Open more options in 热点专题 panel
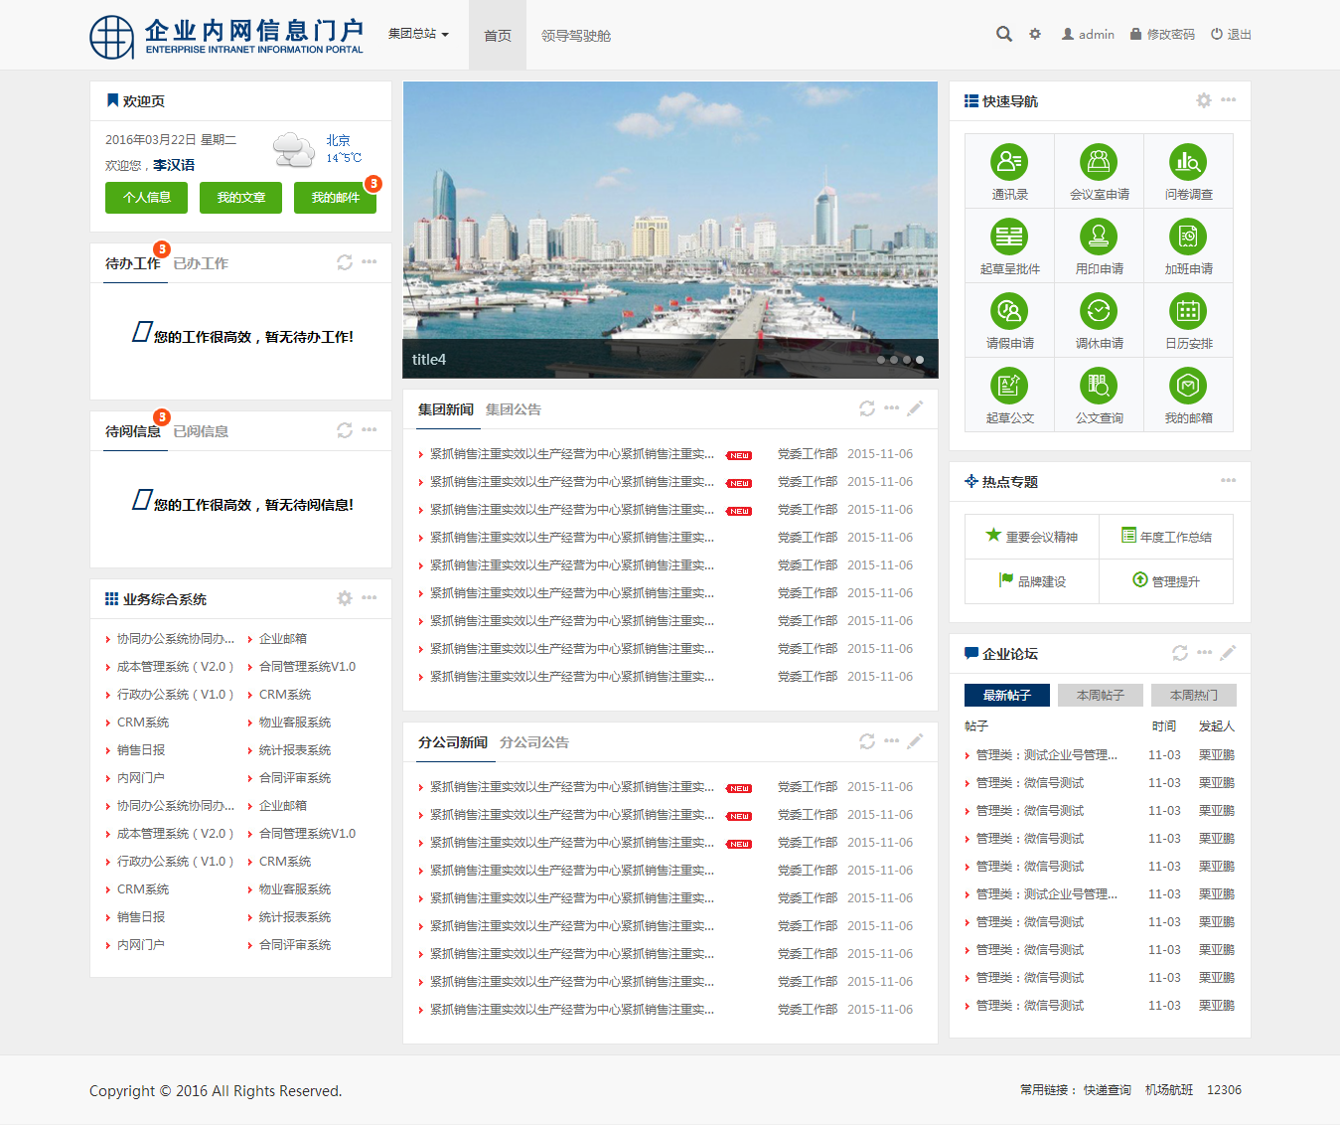This screenshot has width=1340, height=1125. click(1229, 481)
